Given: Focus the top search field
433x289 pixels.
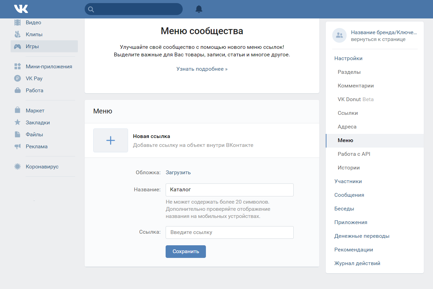Looking at the screenshot, I should click(134, 9).
